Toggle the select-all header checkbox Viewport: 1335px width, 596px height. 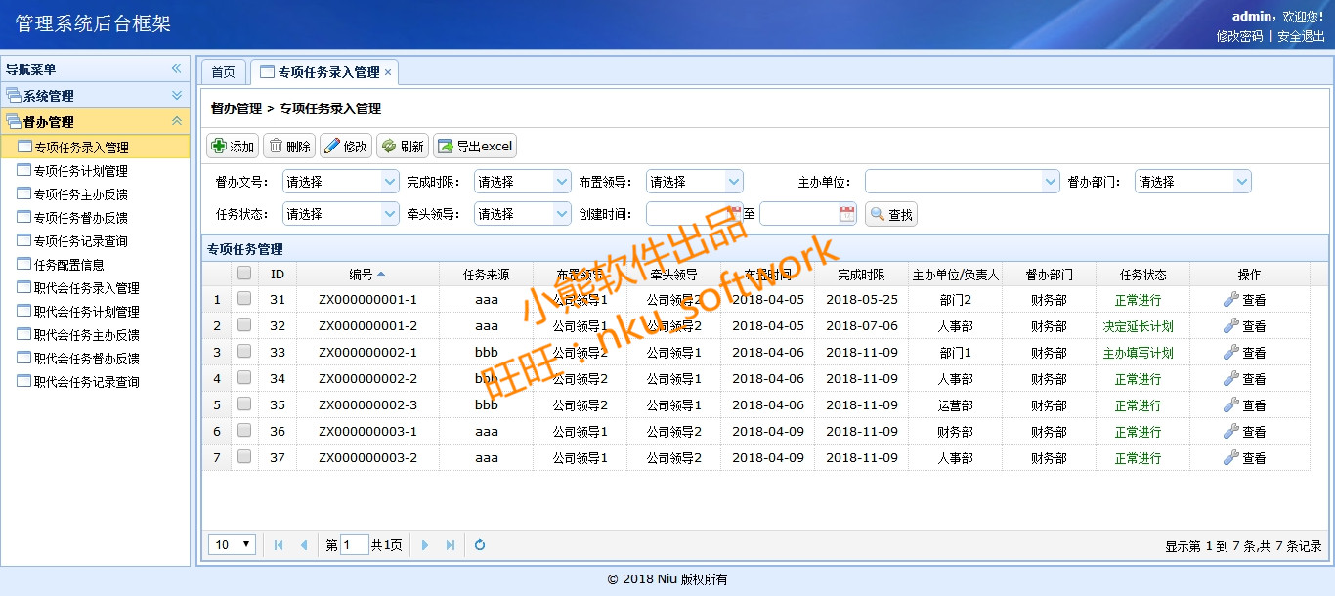[x=244, y=275]
